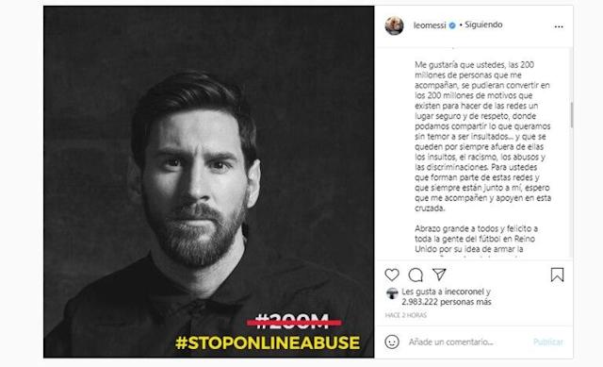Click the HACE 2 HORAS timestamp
The image size is (603, 367).
(x=406, y=315)
